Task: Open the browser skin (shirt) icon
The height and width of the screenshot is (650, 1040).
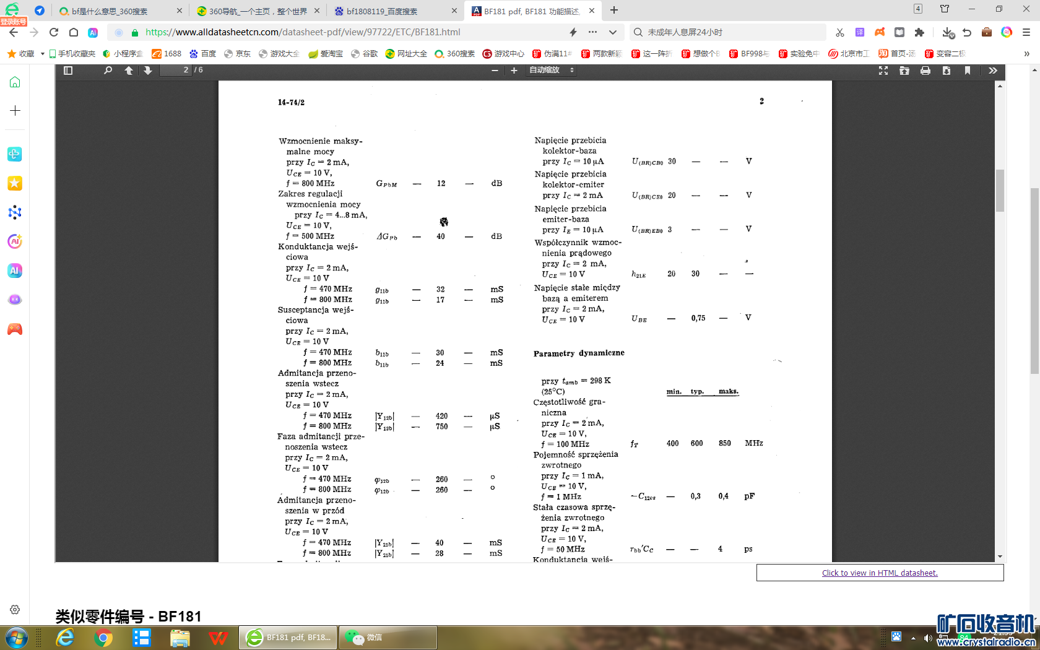Action: coord(945,9)
